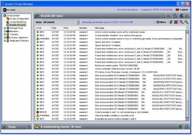Select row 'PS Series Array Firmware Version'
The width and height of the screenshot is (192, 135).
111,72
